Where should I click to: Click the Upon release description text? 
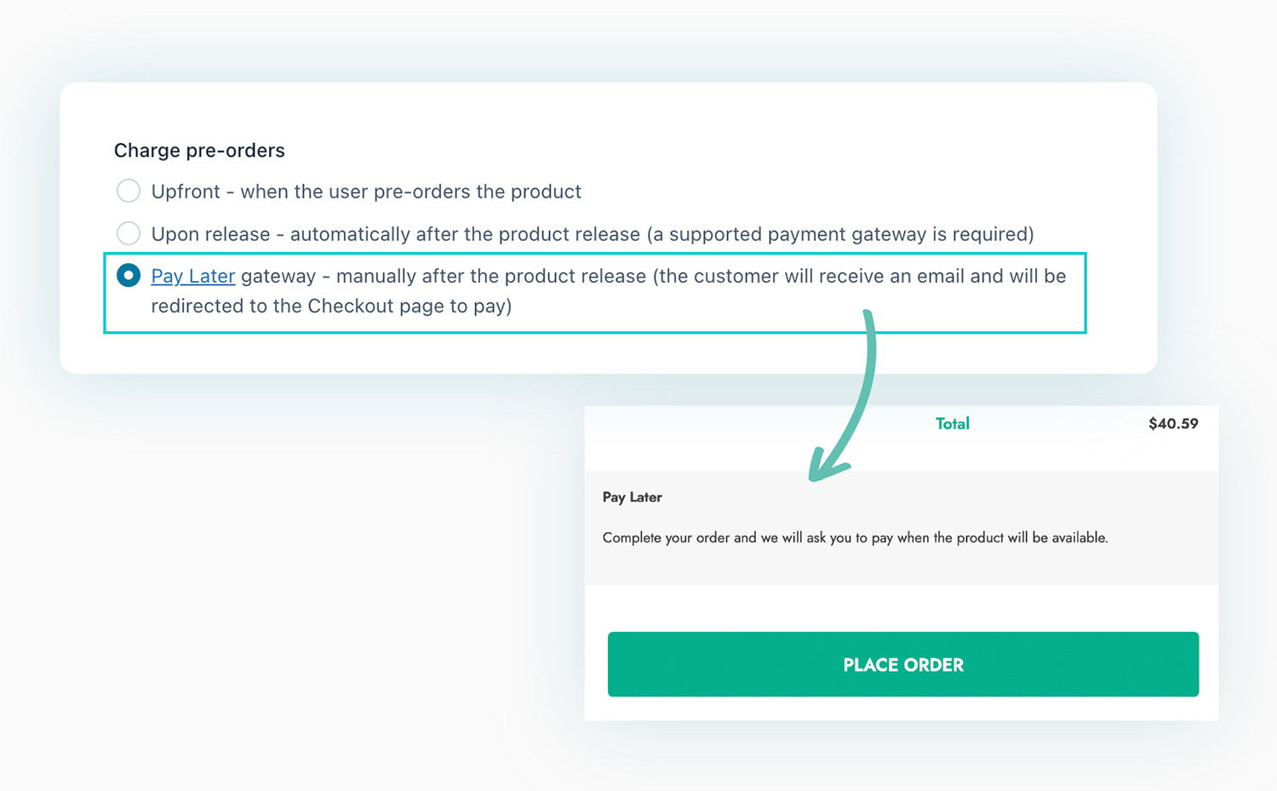593,233
